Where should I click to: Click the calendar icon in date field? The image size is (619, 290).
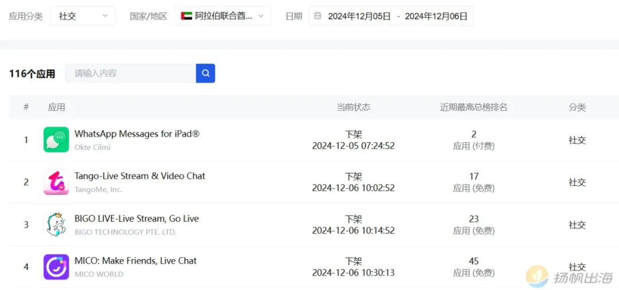pos(318,16)
